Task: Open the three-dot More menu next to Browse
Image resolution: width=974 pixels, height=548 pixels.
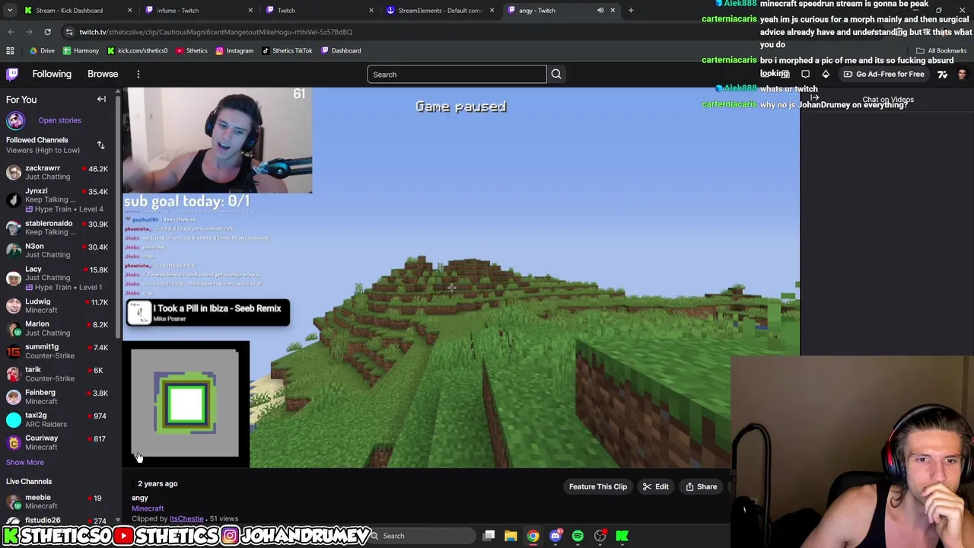Action: [x=138, y=74]
